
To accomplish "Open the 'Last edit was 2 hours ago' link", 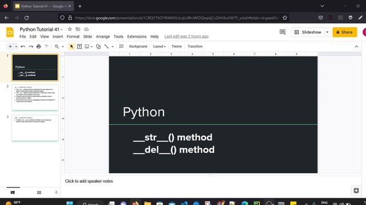I will (x=186, y=36).
